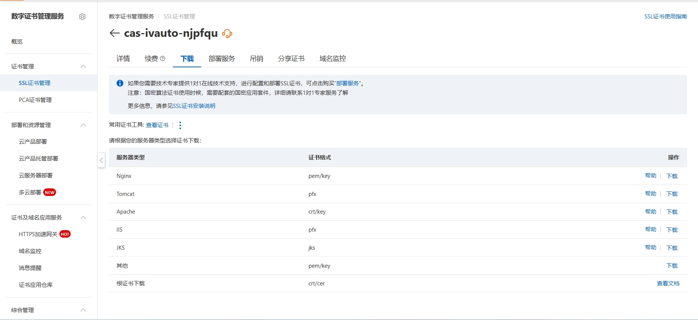Open 多云部署 in the sidebar
The width and height of the screenshot is (698, 320).
click(x=30, y=193)
